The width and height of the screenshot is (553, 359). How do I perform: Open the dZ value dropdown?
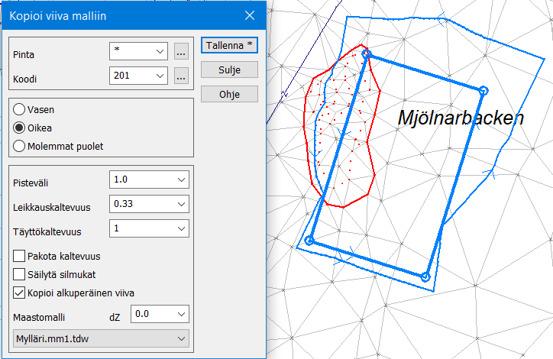[x=180, y=314]
